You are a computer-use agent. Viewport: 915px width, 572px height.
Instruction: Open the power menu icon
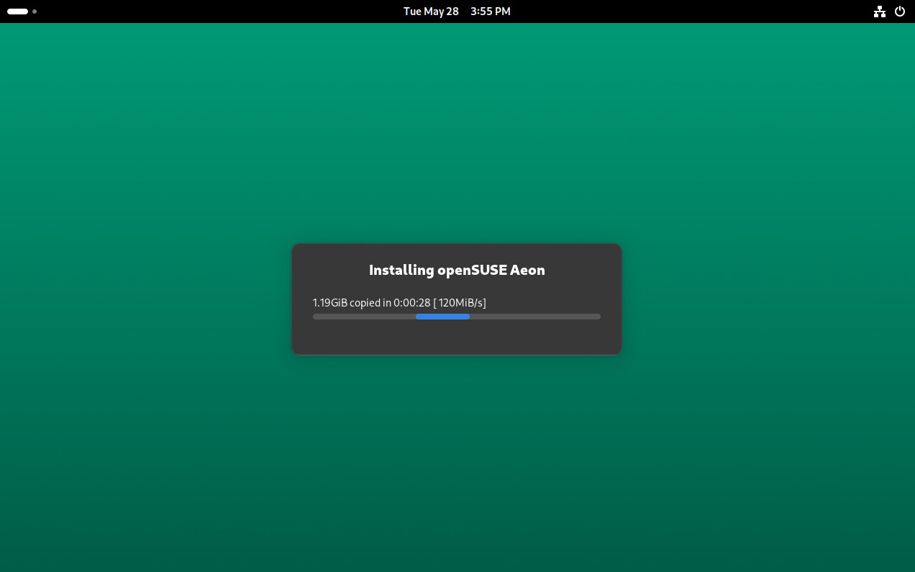(x=899, y=12)
